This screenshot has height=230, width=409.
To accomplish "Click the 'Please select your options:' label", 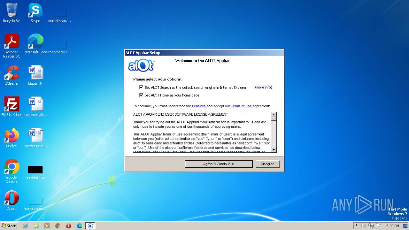I will pos(158,79).
